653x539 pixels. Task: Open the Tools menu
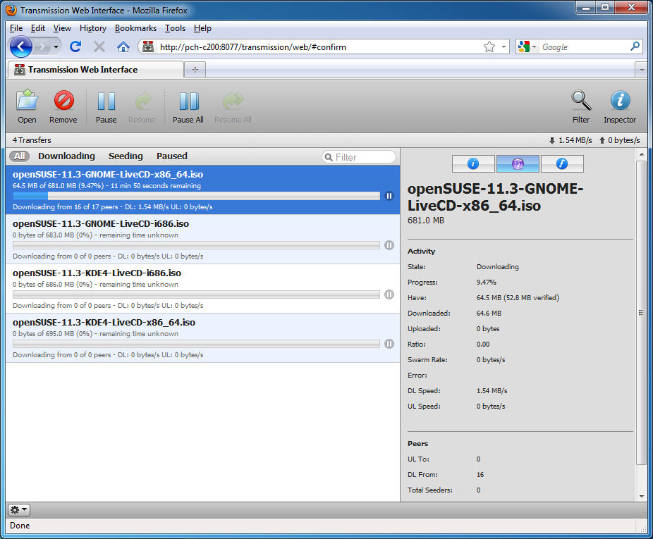click(175, 28)
